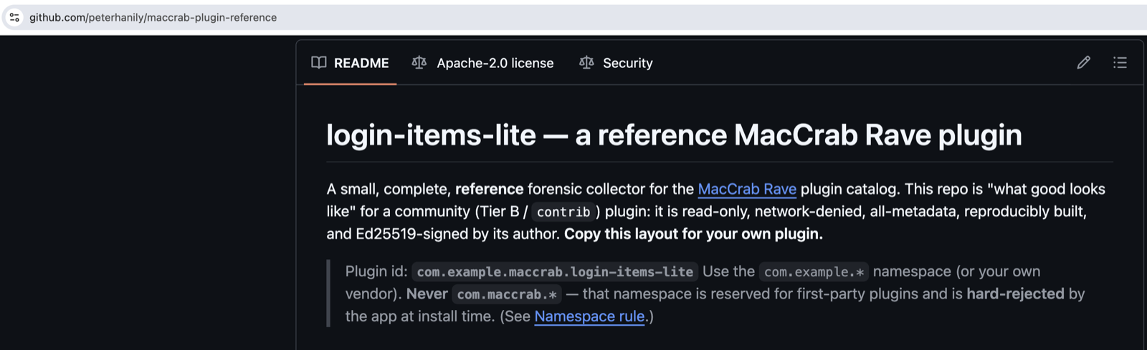The height and width of the screenshot is (350, 1147).
Task: Click the contrib inline code text
Action: click(x=563, y=212)
